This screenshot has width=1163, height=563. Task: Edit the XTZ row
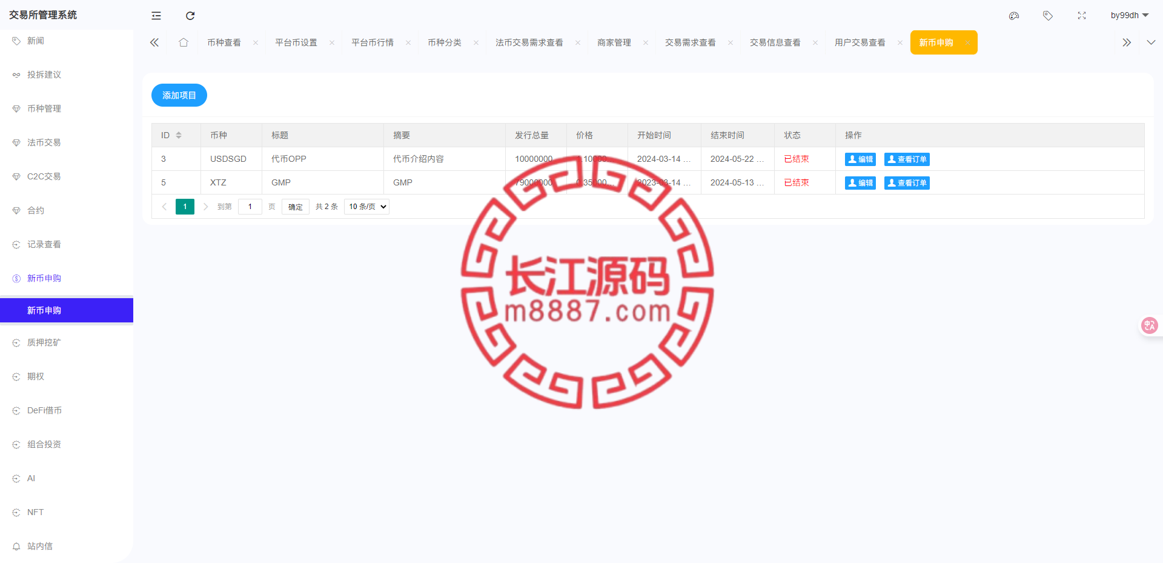(x=860, y=183)
